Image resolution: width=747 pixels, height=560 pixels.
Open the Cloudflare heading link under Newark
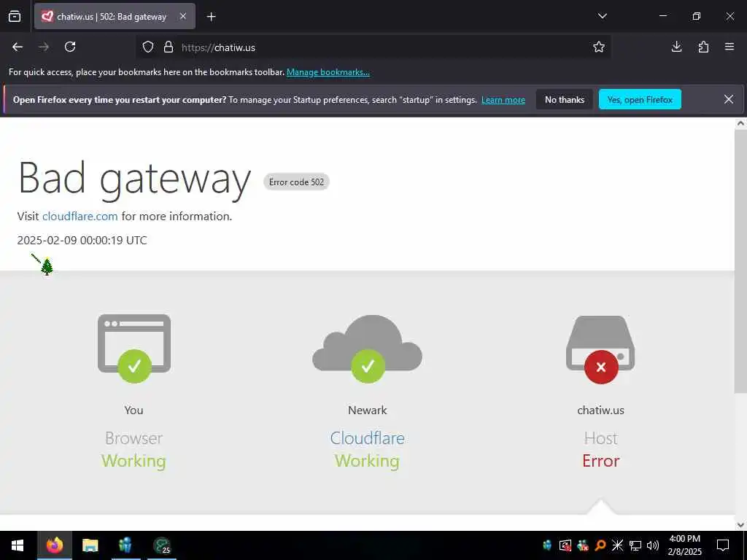coord(368,438)
